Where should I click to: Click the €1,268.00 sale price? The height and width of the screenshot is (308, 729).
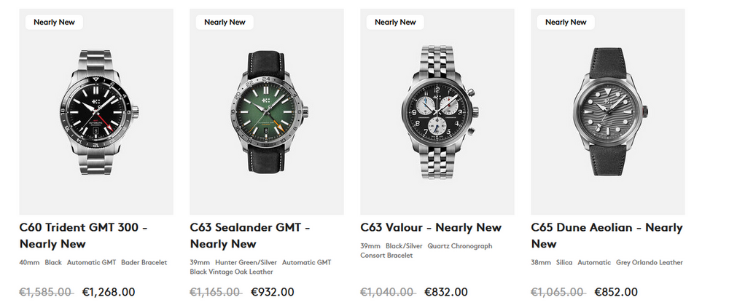pos(109,292)
